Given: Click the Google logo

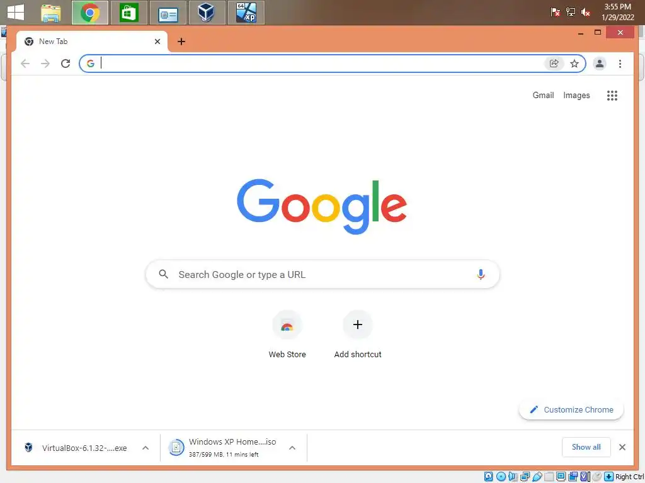Looking at the screenshot, I should (322, 206).
